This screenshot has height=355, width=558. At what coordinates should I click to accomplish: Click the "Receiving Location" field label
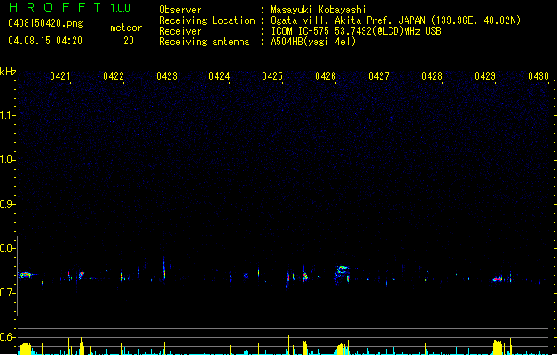(x=207, y=20)
